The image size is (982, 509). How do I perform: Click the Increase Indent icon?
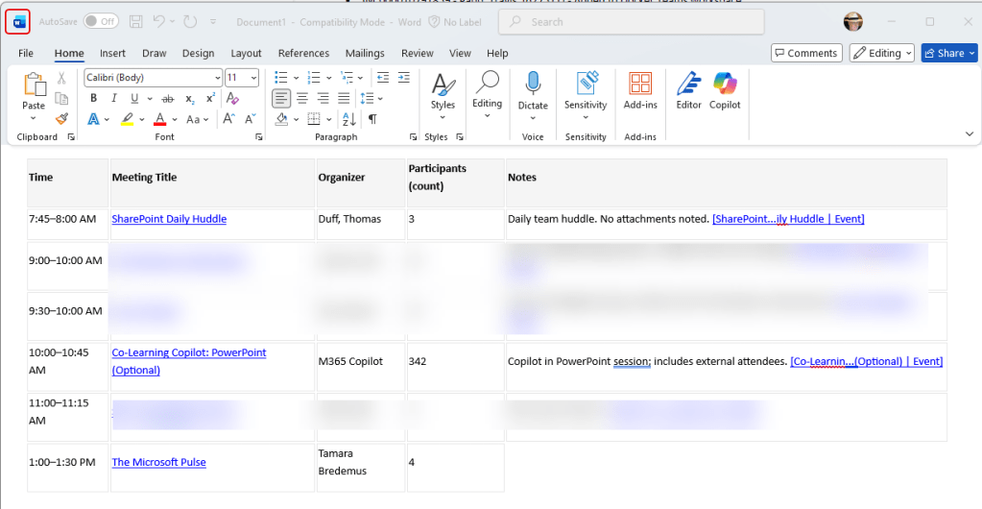click(x=405, y=77)
